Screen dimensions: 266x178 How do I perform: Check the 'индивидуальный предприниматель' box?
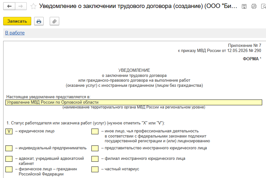point(9,148)
